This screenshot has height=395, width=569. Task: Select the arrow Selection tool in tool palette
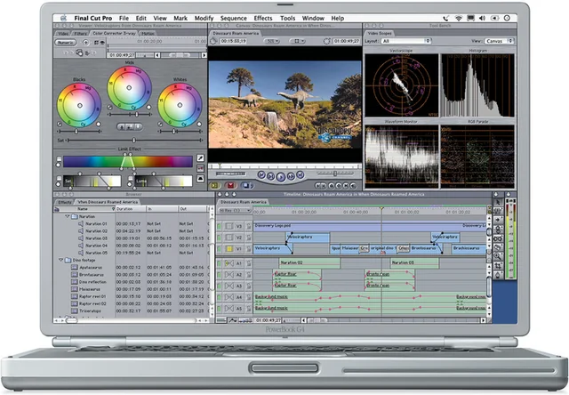click(498, 202)
